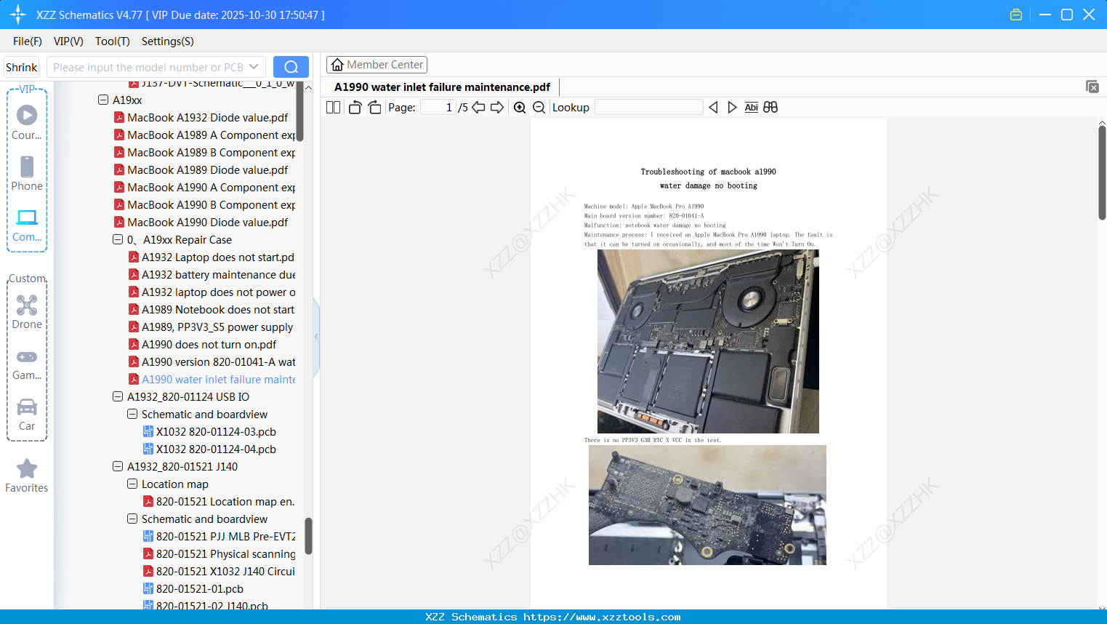Go to previous page arrow
The width and height of the screenshot is (1107, 624).
pos(478,108)
